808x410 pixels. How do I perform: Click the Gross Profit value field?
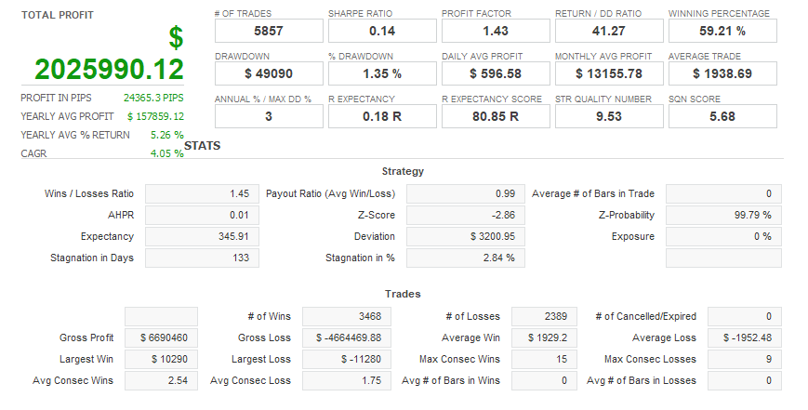pyautogui.click(x=161, y=337)
